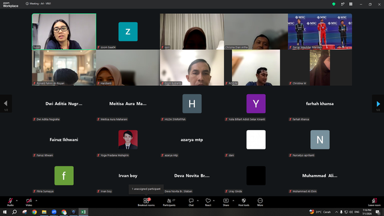The width and height of the screenshot is (384, 216).
Task: Click Hardianti video tile
Action: pos(128,68)
